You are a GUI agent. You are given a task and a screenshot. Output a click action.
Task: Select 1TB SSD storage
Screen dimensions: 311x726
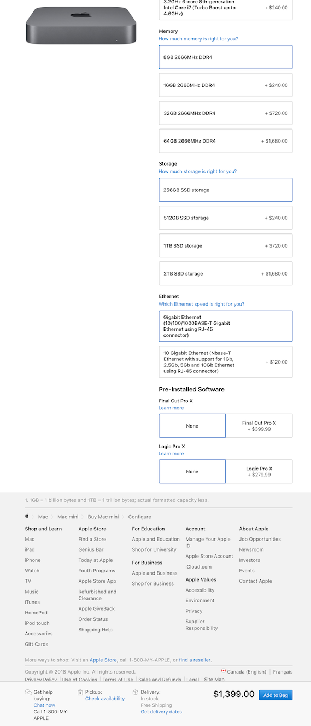click(226, 245)
